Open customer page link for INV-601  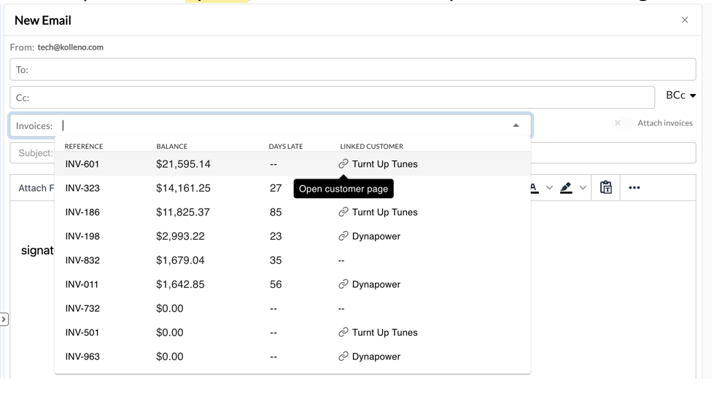[343, 164]
